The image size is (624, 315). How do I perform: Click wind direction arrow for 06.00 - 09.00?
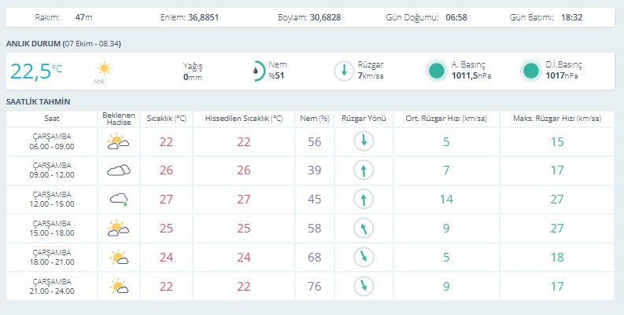point(364,141)
